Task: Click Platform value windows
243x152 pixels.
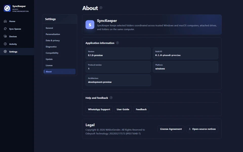Action: pos(160,69)
